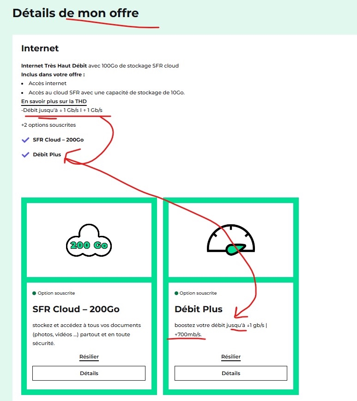Select the 'Détails de mon offre' heading

76,13
